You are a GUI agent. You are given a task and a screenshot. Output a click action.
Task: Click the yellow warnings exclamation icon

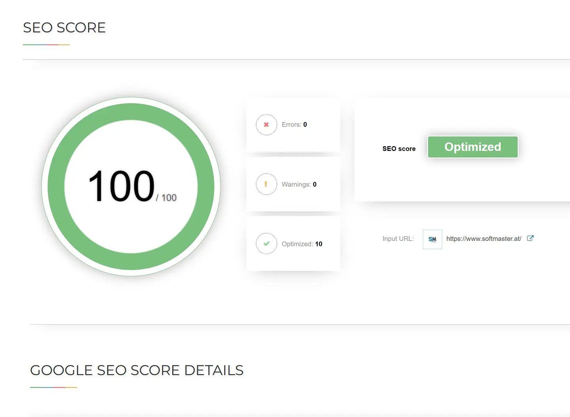click(x=266, y=184)
